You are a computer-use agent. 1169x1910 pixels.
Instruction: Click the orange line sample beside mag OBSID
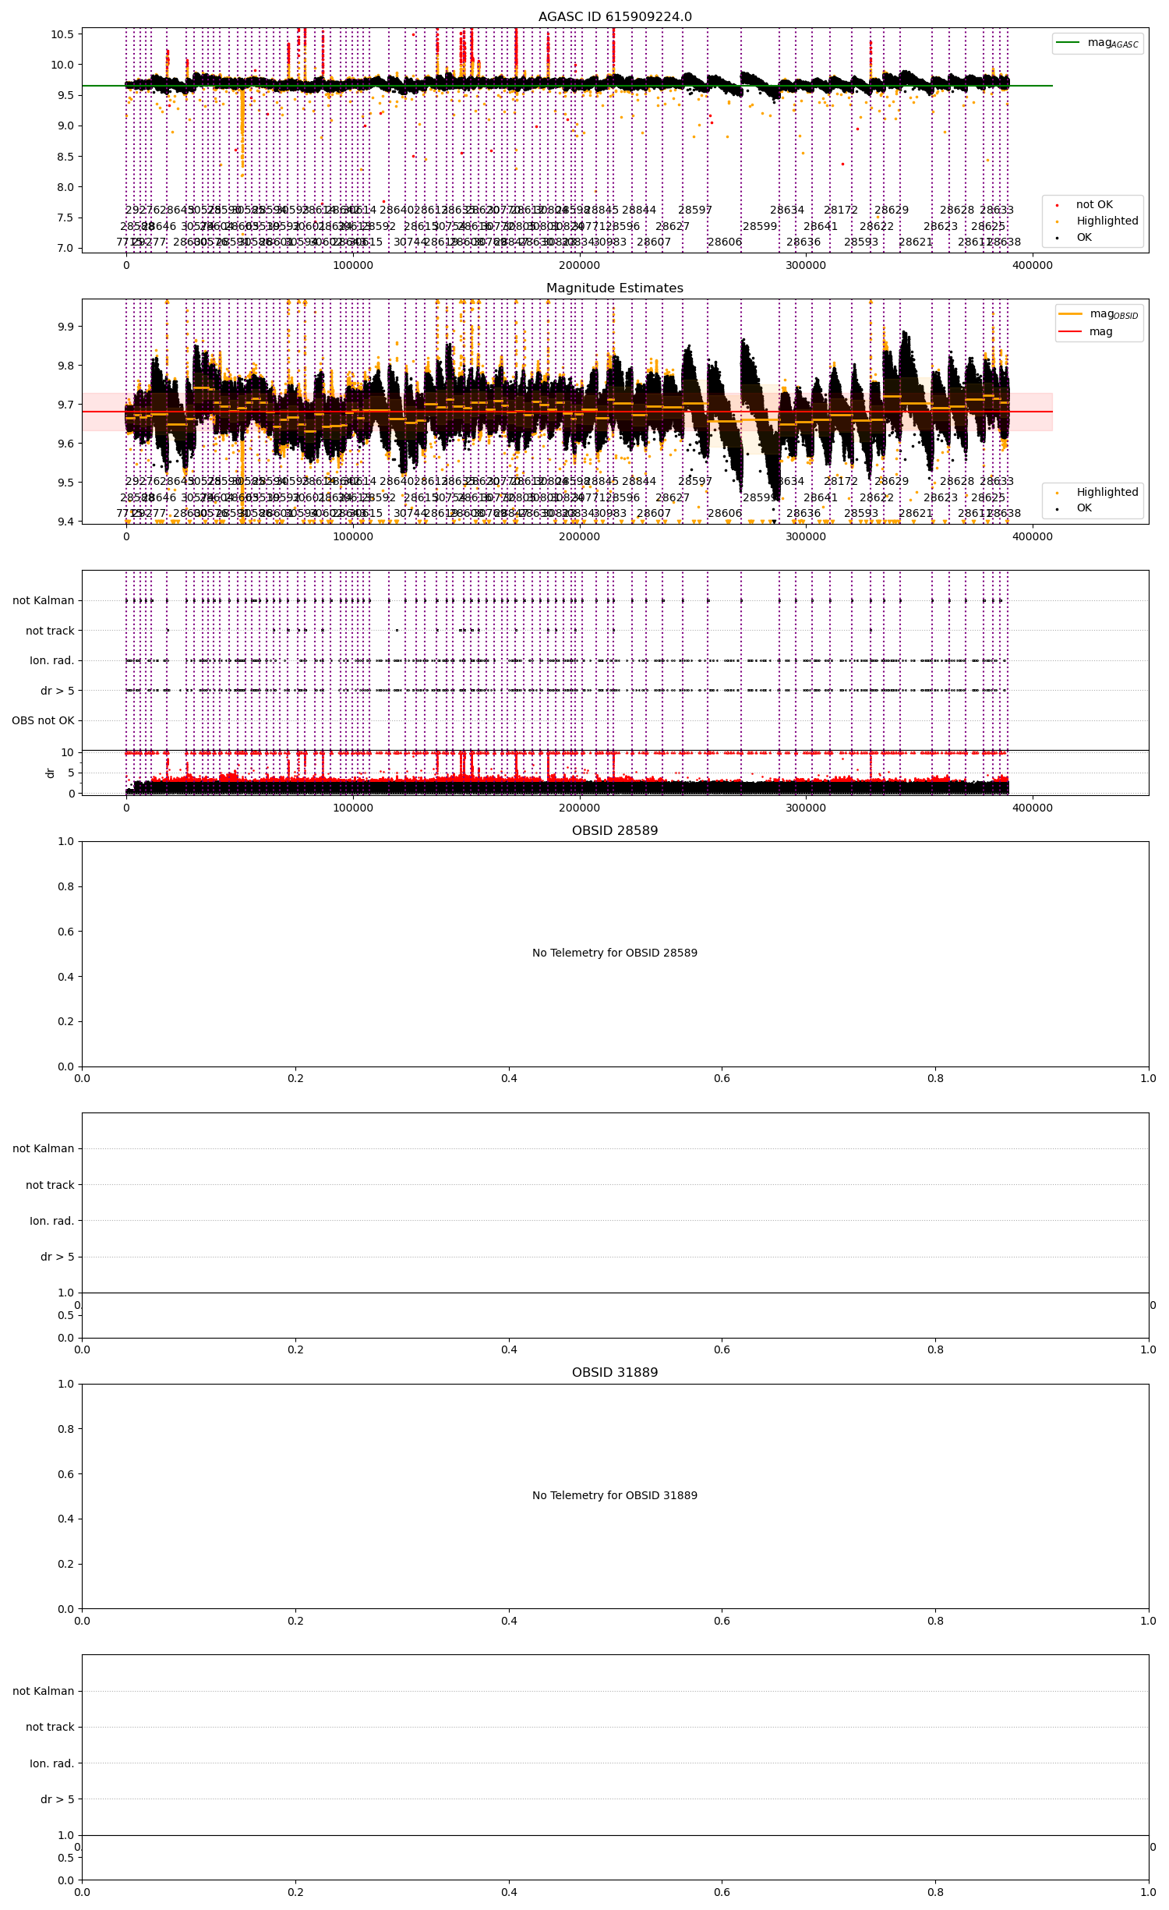tap(1071, 313)
